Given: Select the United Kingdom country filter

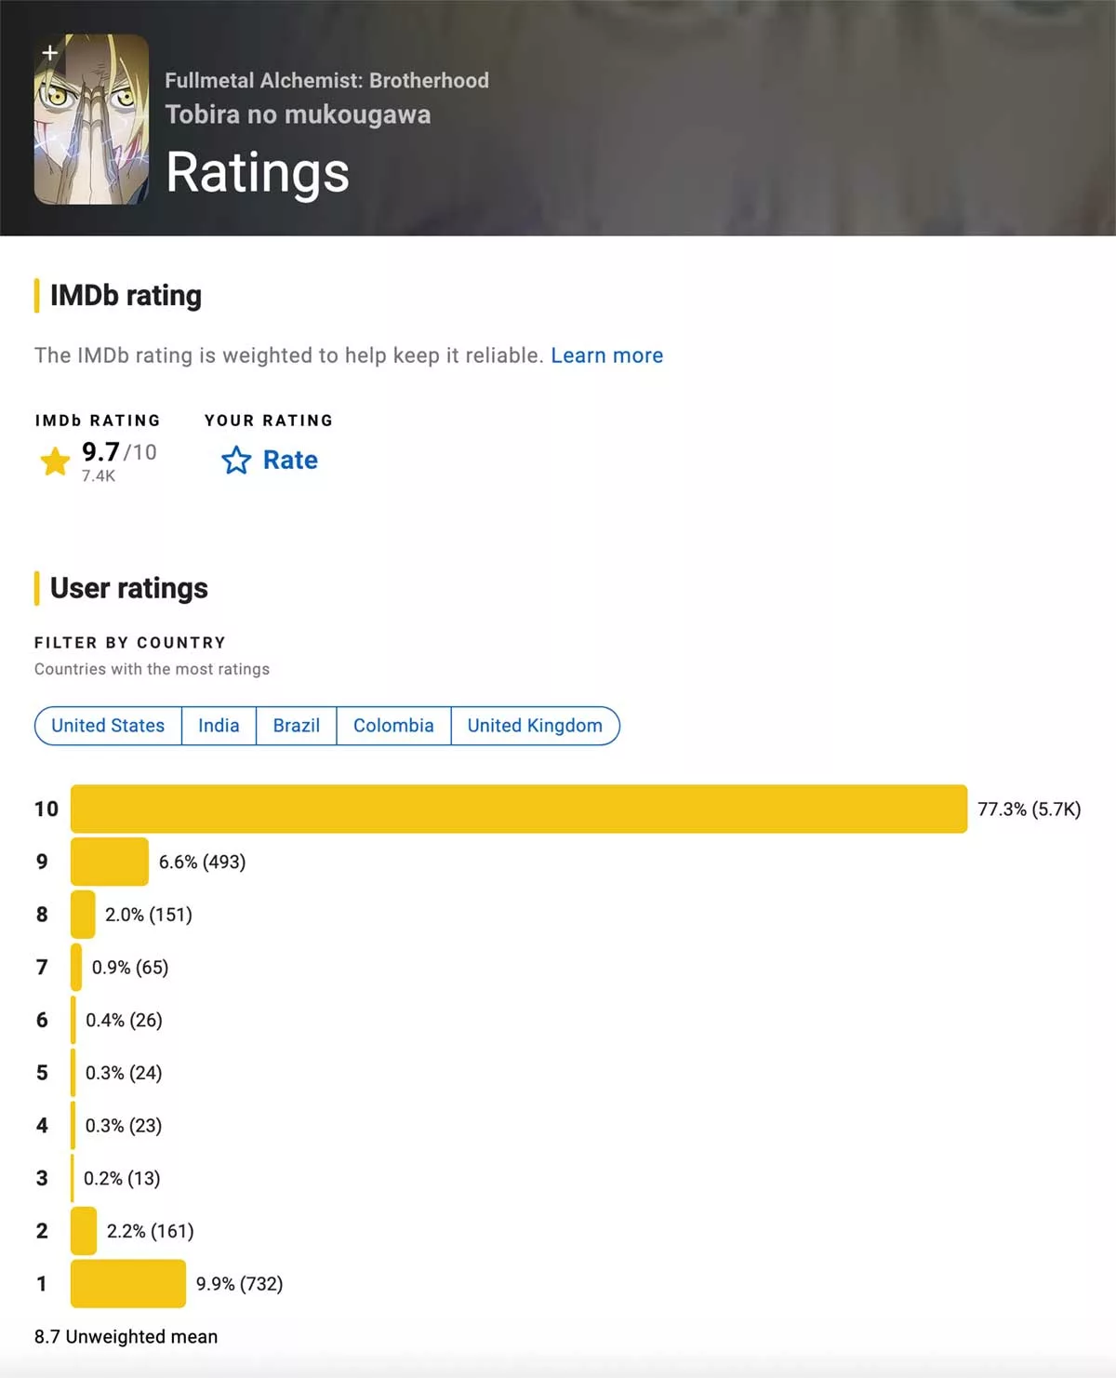Looking at the screenshot, I should pyautogui.click(x=535, y=726).
